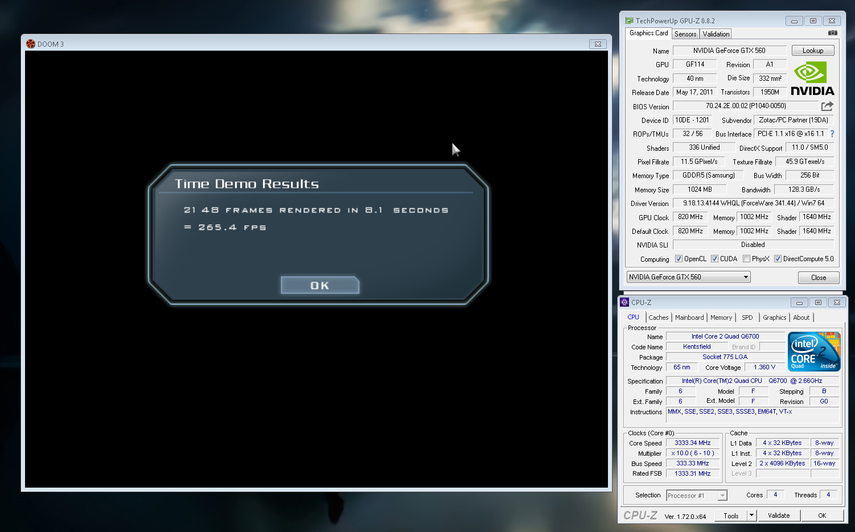855x532 pixels.
Task: Click the Tools button in CPU-Z
Action: [731, 515]
